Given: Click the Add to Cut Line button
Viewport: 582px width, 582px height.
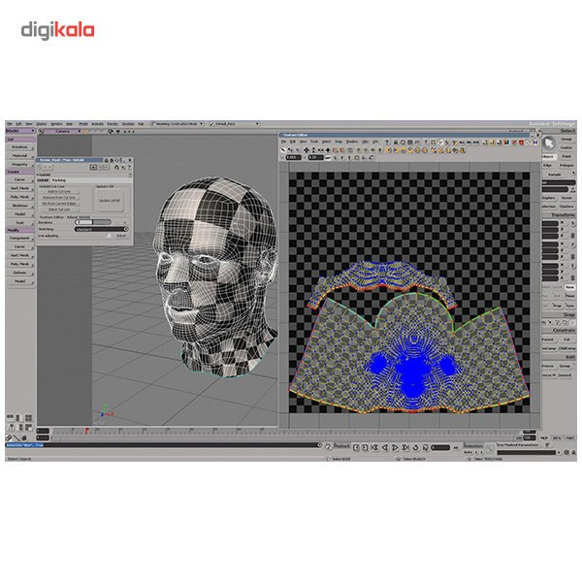Looking at the screenshot, I should 59,192.
